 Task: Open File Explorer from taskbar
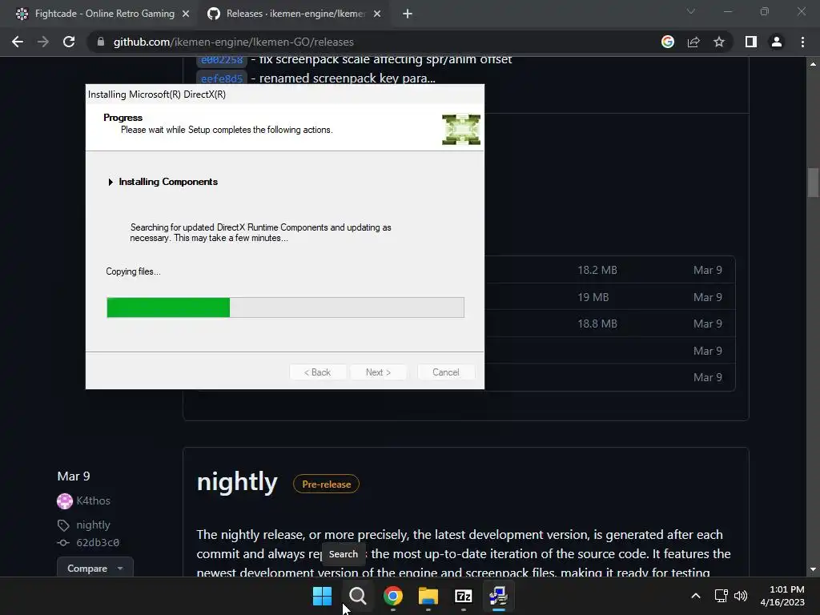(428, 596)
